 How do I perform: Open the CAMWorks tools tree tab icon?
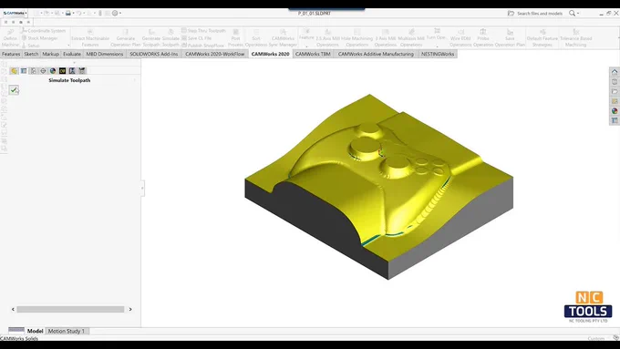[x=82, y=71]
